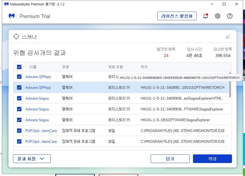Image resolution: width=245 pixels, height=176 pixels.
Task: Click 레지스트리 키 cell in SogouExplorerHTML row
Action: (x=119, y=98)
